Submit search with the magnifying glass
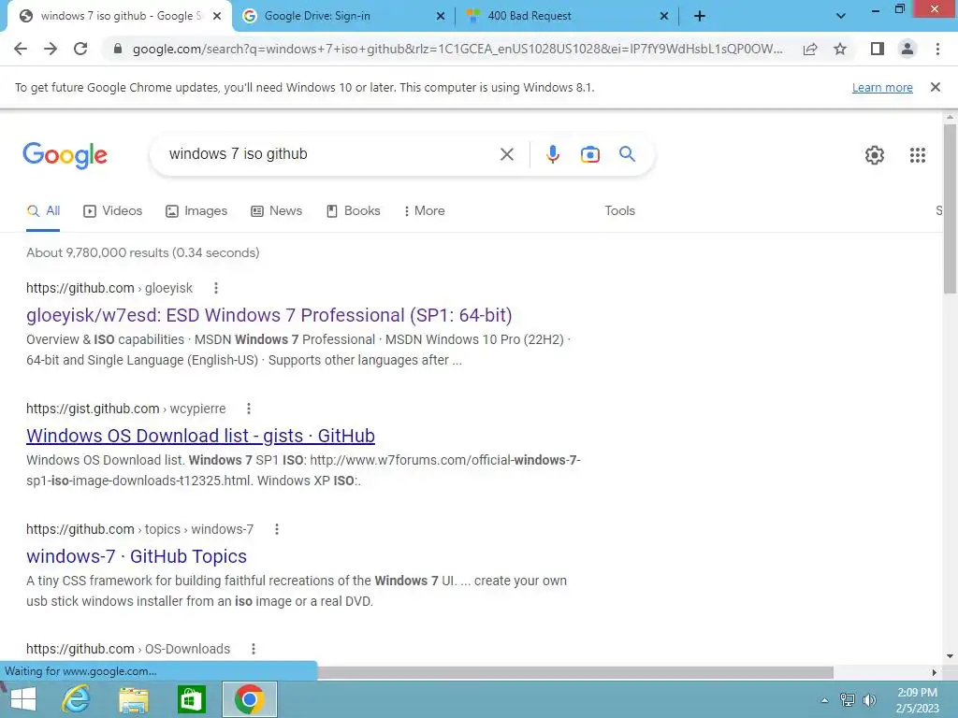The width and height of the screenshot is (958, 718). coord(627,154)
